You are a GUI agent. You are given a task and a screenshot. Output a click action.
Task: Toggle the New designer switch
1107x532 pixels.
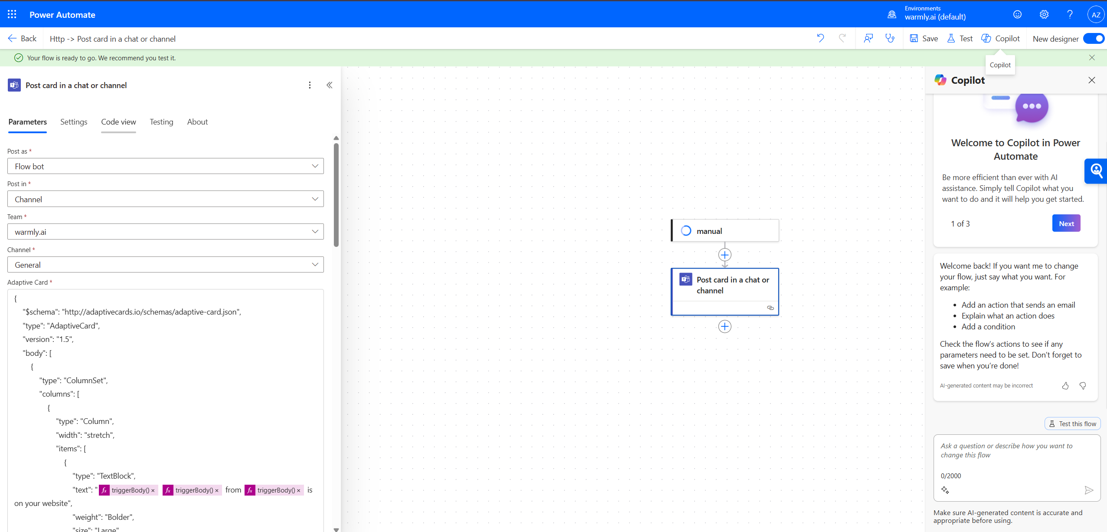point(1094,39)
